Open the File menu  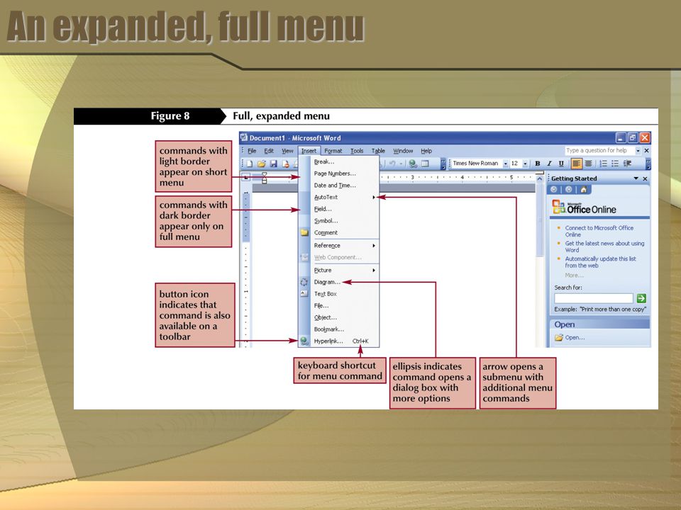252,151
